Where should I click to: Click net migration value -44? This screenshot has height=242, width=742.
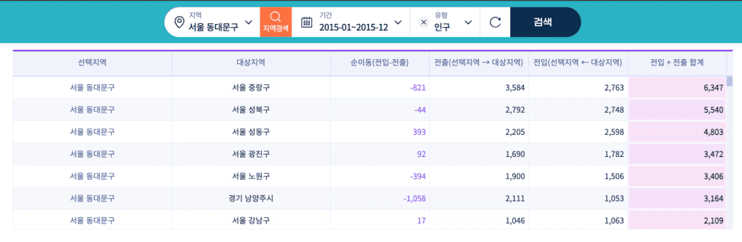point(420,110)
